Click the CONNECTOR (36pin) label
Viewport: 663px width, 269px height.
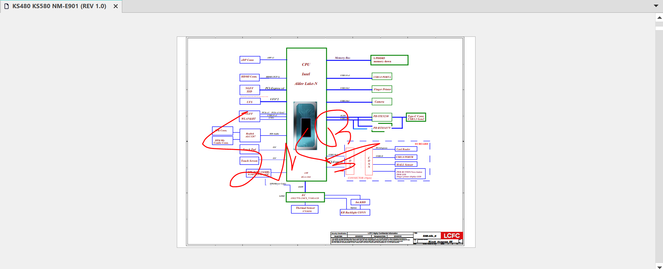(360, 178)
